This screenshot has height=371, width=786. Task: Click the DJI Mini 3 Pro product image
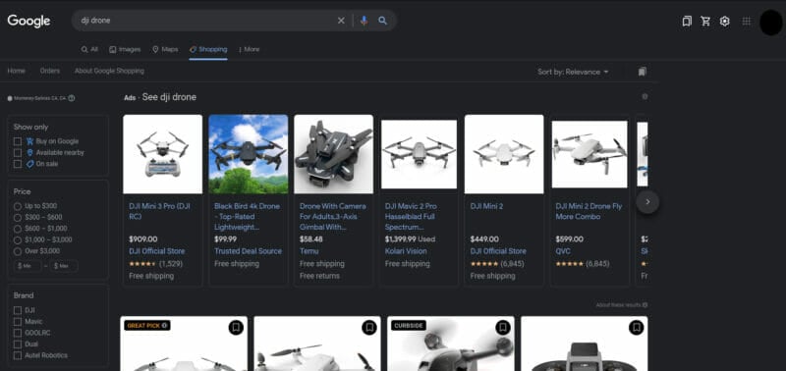tap(162, 154)
